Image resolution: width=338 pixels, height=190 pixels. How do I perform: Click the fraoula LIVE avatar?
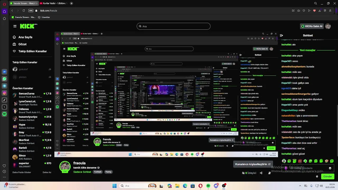point(65,167)
